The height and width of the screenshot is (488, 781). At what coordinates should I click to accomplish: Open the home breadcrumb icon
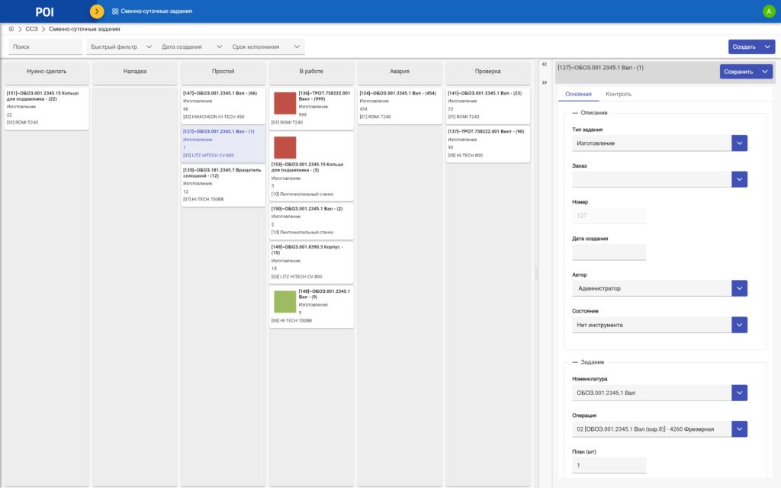tap(11, 29)
